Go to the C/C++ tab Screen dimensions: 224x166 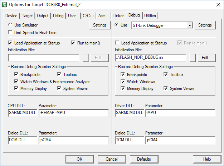88,16
